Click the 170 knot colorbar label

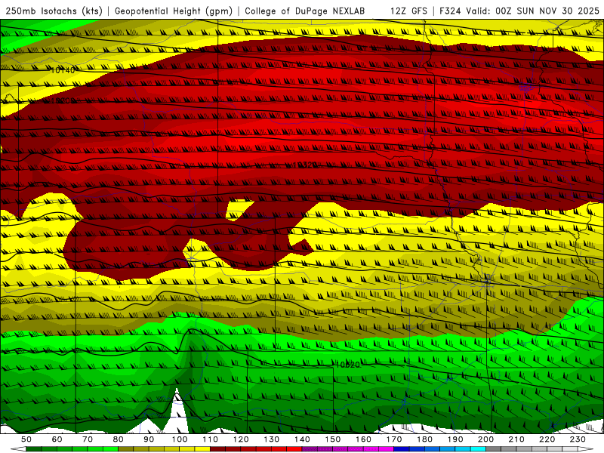tap(394, 439)
